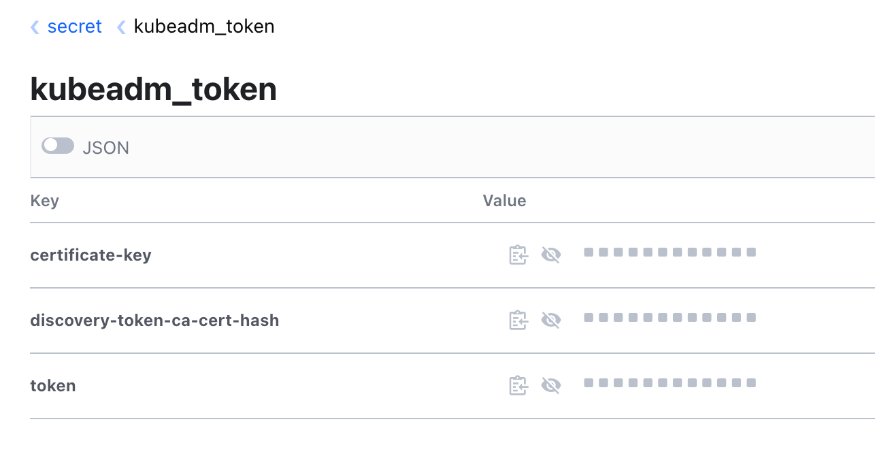The image size is (875, 475).
Task: Unhide the token value with the eye icon
Action: tap(552, 385)
